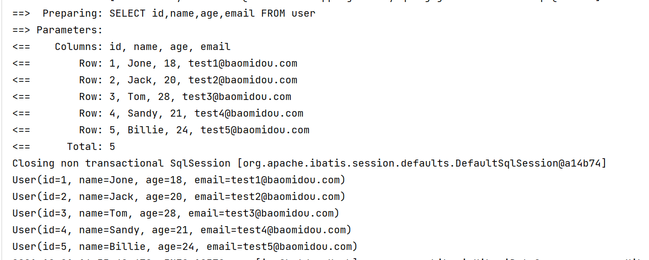Click the User(id=2, name=Jack) output line
Image resolution: width=649 pixels, height=260 pixels.
point(179,197)
